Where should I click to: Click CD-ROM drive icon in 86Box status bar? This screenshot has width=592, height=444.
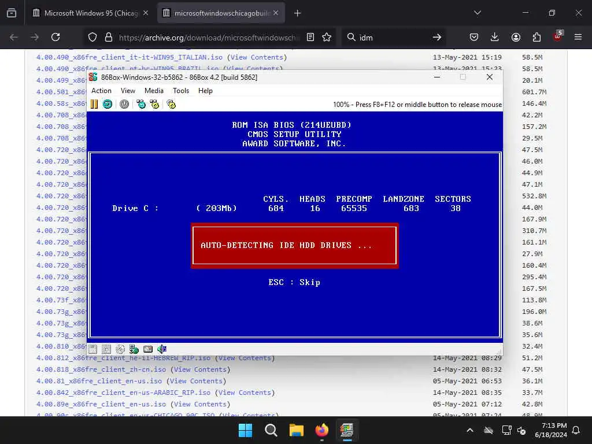[x=120, y=349]
